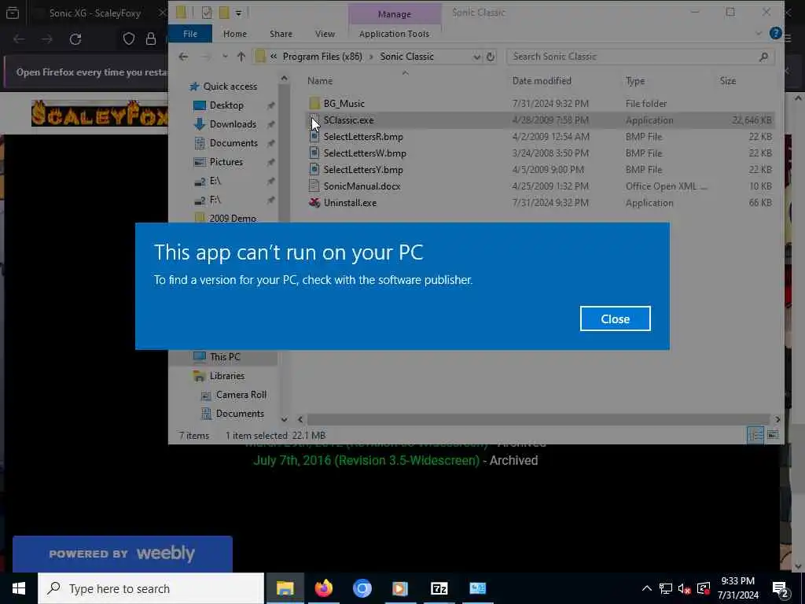Screen dimensions: 805x604
Task: Click Program Files (x86) in the address path
Action: tap(322, 57)
